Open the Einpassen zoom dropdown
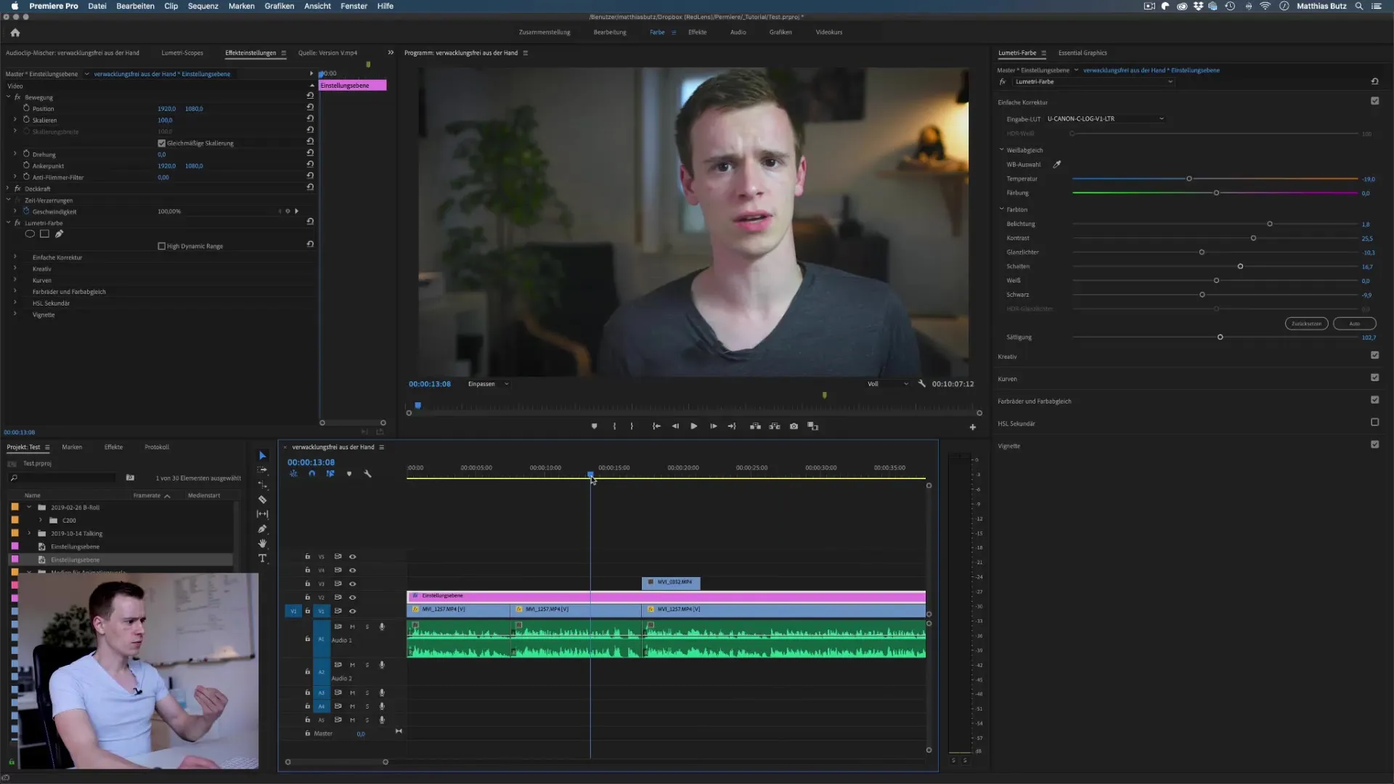 [488, 384]
